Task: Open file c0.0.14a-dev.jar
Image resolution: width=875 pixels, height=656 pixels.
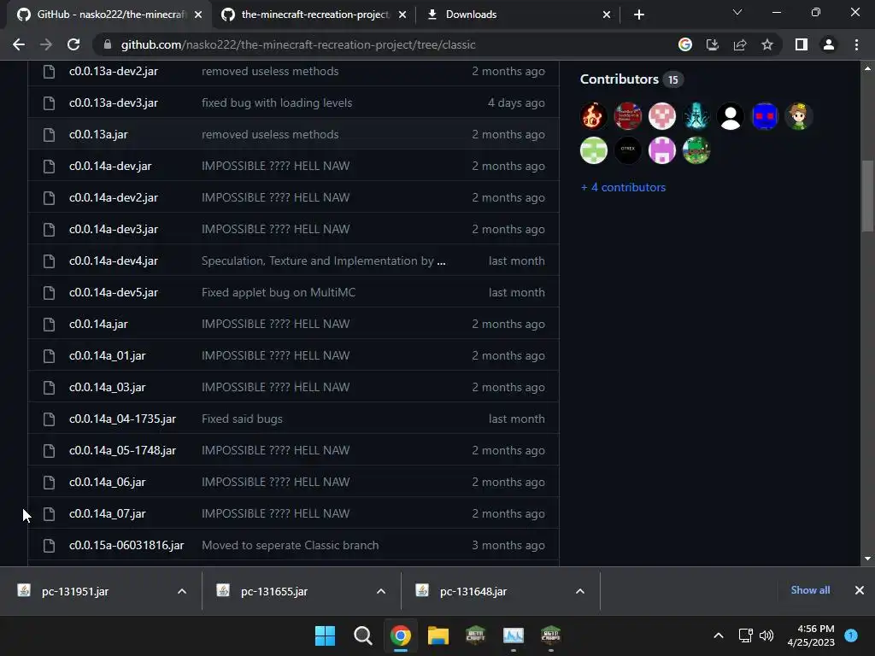Action: [110, 167]
